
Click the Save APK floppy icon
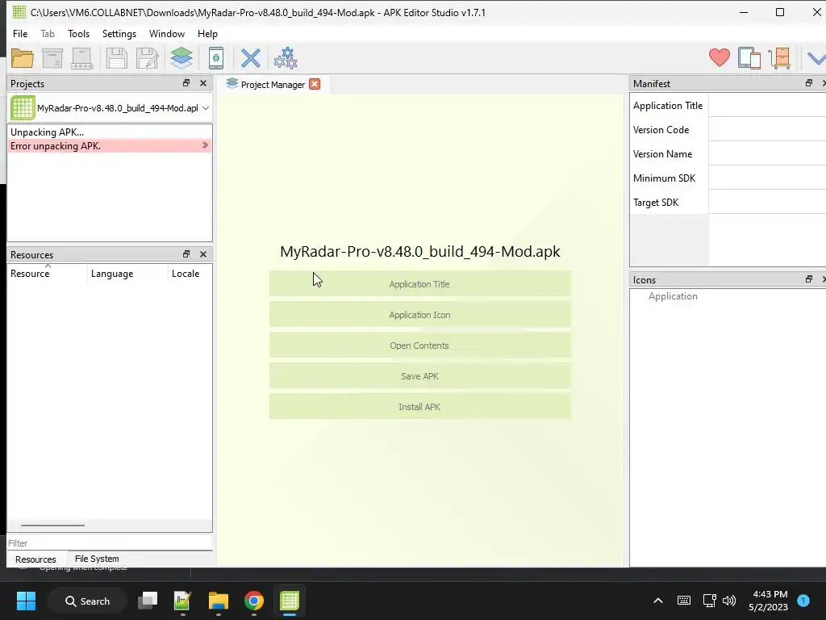(116, 58)
